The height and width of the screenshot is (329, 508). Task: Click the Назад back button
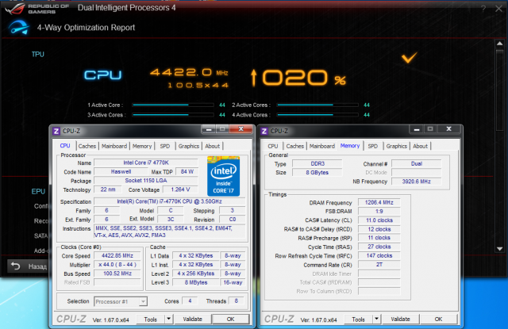coord(29,266)
